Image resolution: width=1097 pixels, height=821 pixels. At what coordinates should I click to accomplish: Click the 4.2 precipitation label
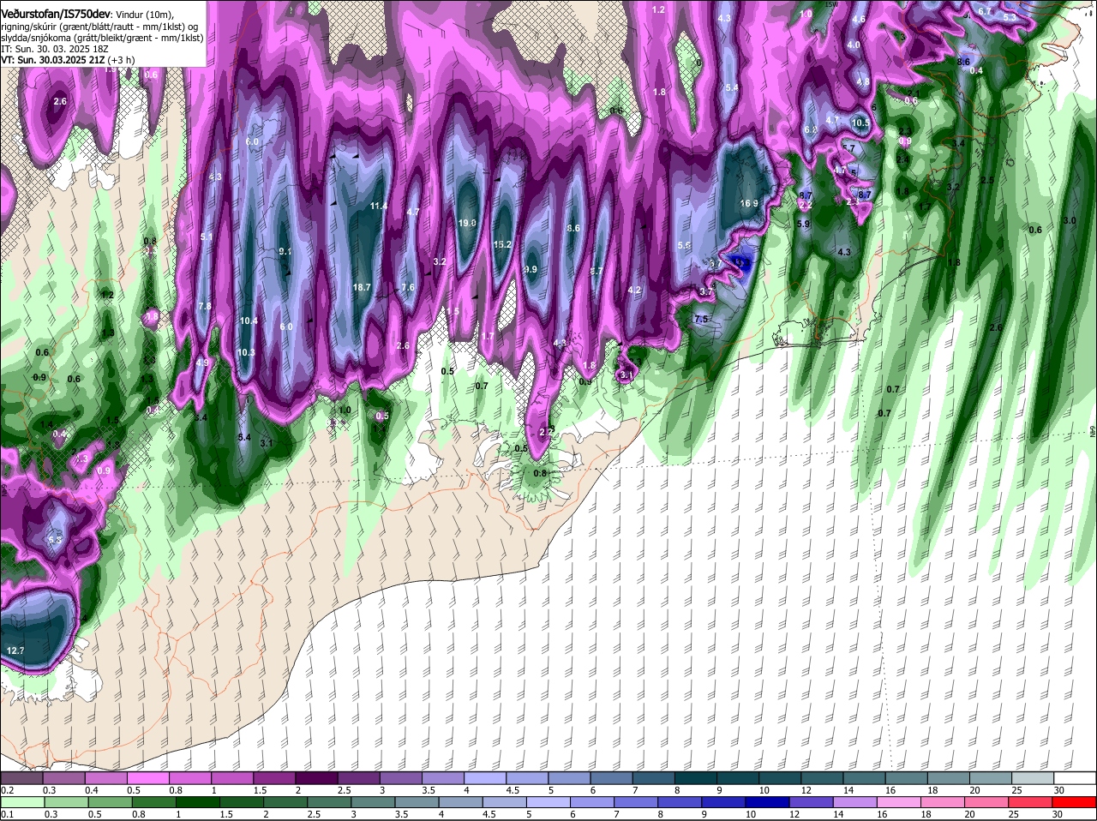(634, 291)
